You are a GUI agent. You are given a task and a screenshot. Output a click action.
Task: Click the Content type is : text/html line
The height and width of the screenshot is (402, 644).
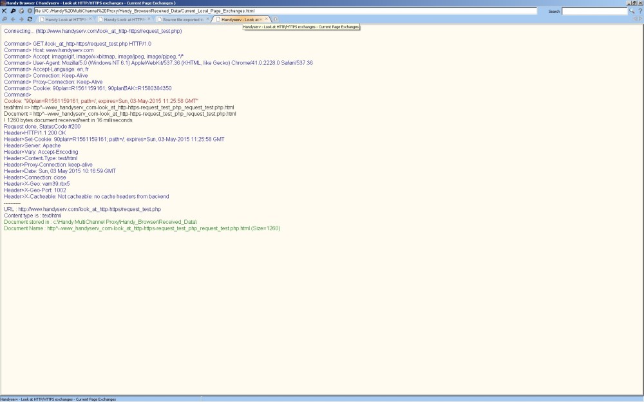point(33,215)
